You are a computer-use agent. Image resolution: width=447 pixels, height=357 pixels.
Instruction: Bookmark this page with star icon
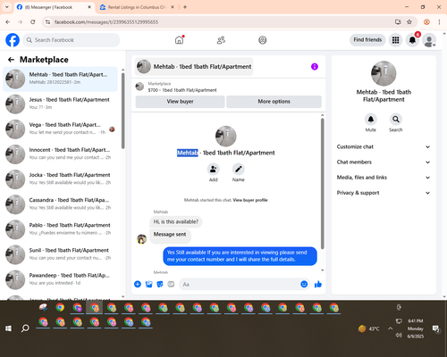(x=409, y=22)
